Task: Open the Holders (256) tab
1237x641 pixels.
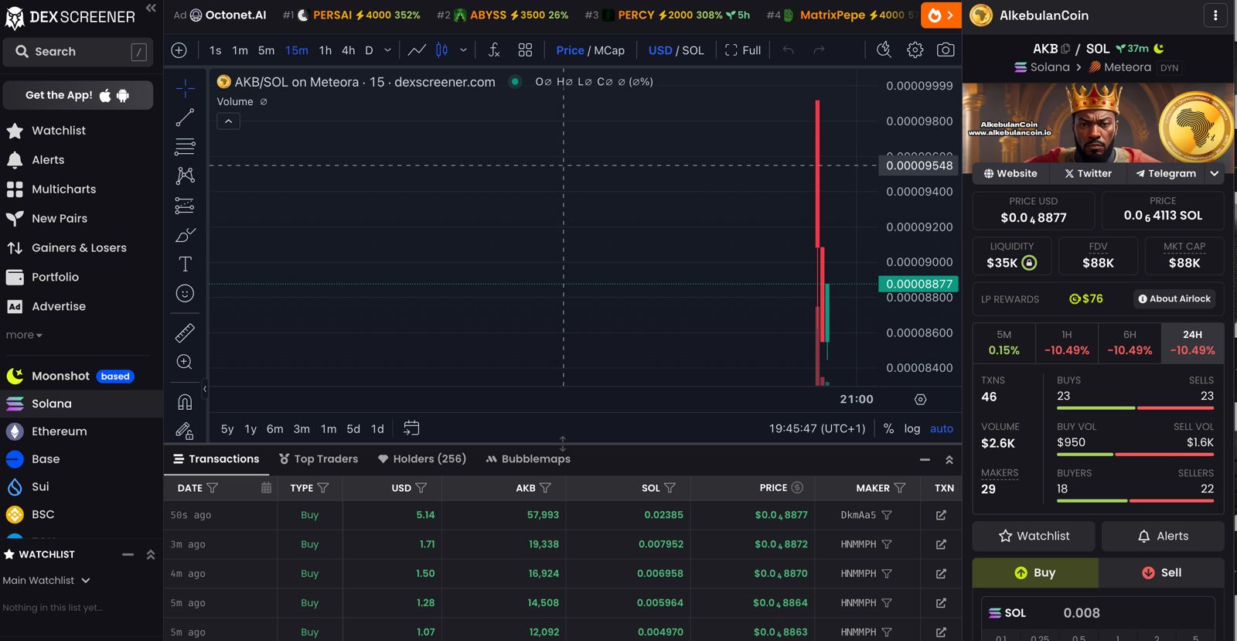Action: pos(421,459)
